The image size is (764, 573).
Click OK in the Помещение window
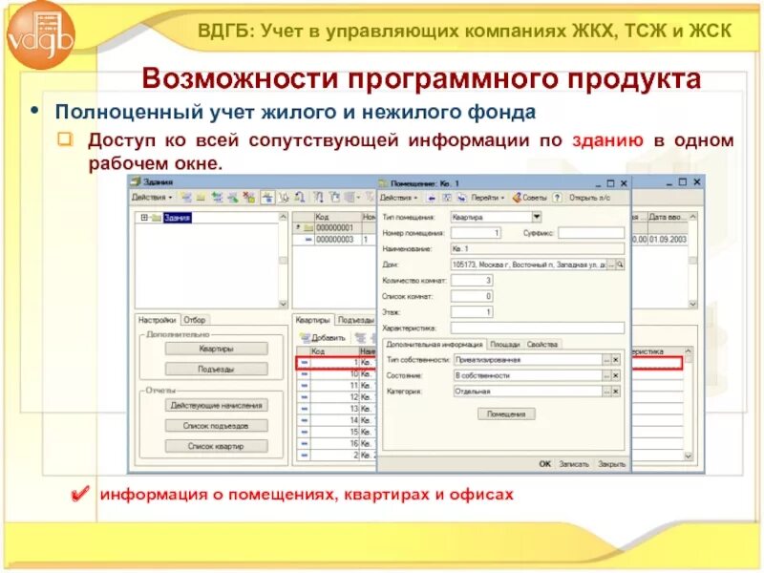tap(544, 464)
